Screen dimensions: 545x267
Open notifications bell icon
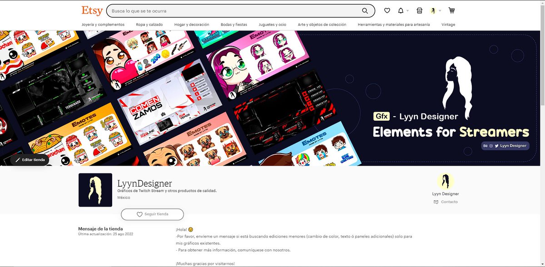click(x=401, y=10)
